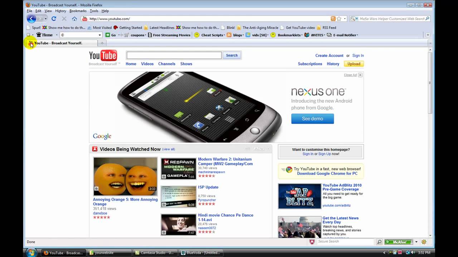Image resolution: width=458 pixels, height=257 pixels.
Task: Switch to Camtasia Studio taskbar window
Action: tap(155, 253)
